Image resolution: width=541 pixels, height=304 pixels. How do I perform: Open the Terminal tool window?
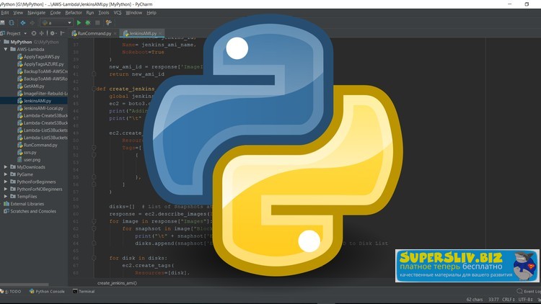coord(84,292)
